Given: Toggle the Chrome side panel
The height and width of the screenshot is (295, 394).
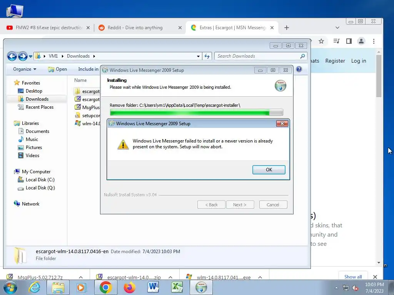Looking at the screenshot, I should (349, 41).
